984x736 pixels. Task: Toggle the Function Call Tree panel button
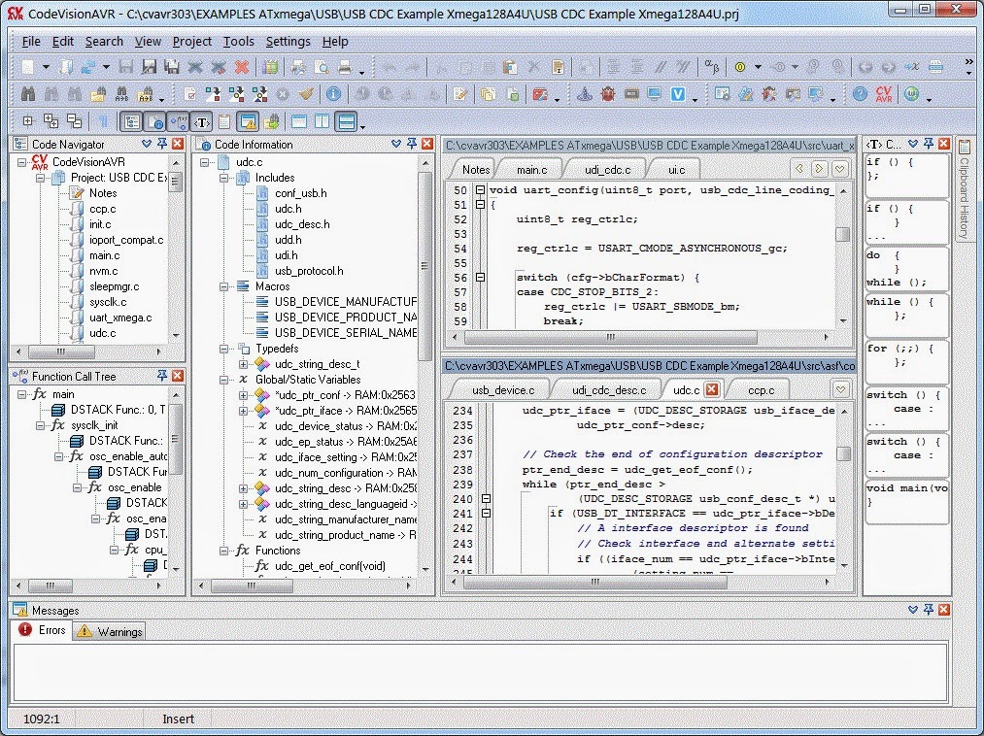tap(178, 121)
